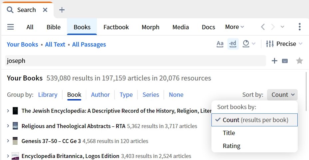Click the All Text link

55,45
